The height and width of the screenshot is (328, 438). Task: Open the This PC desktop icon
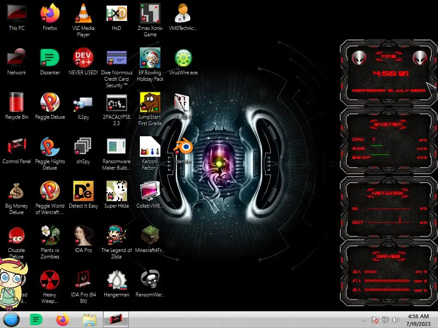pos(17,17)
